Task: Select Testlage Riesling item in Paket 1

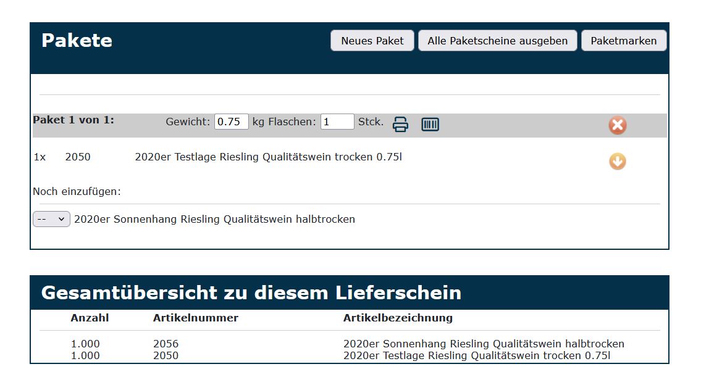Action: coord(268,157)
